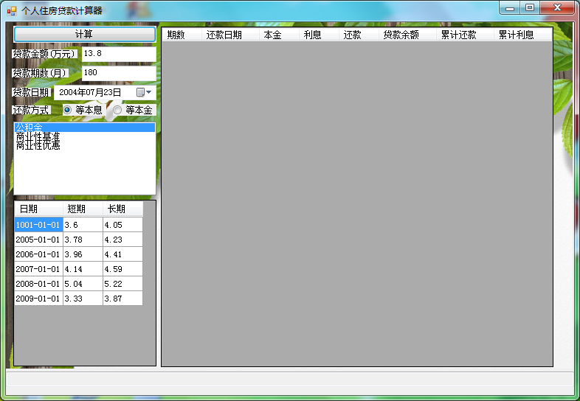
Task: Select the 1001-01-01 date cell
Action: 39,225
